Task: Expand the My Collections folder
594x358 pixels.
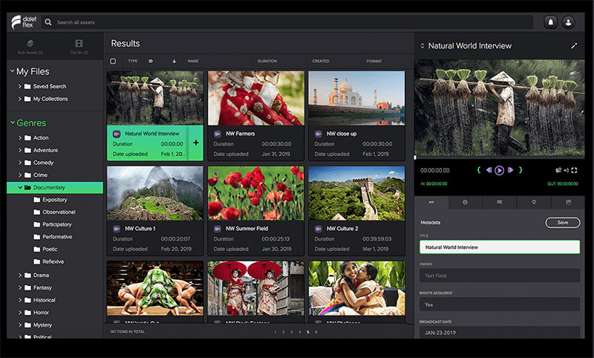Action: click(20, 99)
